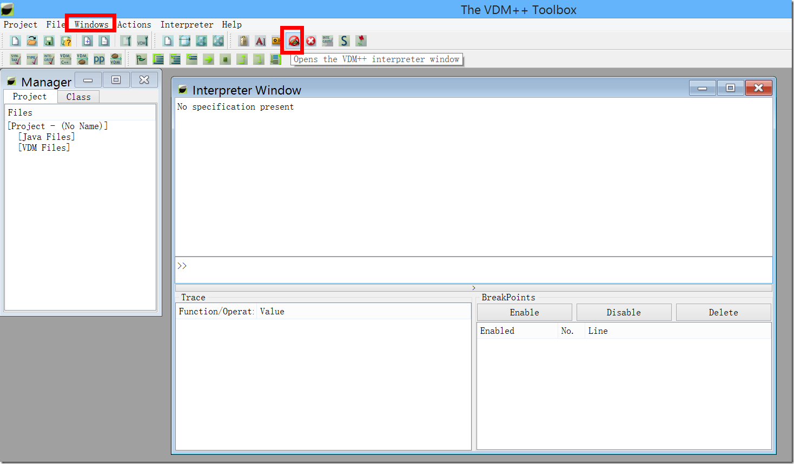Click the interpreter command input field
The width and height of the screenshot is (794, 464).
473,270
